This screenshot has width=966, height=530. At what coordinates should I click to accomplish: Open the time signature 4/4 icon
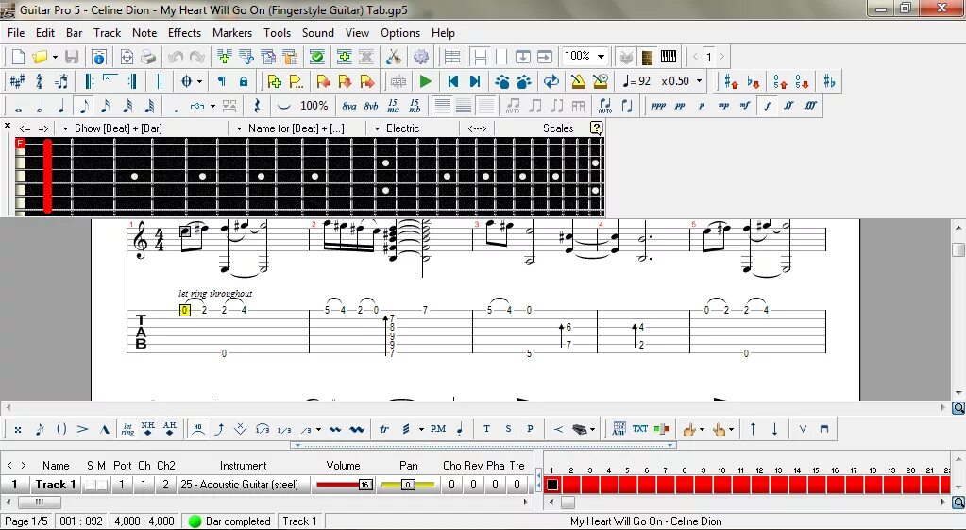coord(39,81)
